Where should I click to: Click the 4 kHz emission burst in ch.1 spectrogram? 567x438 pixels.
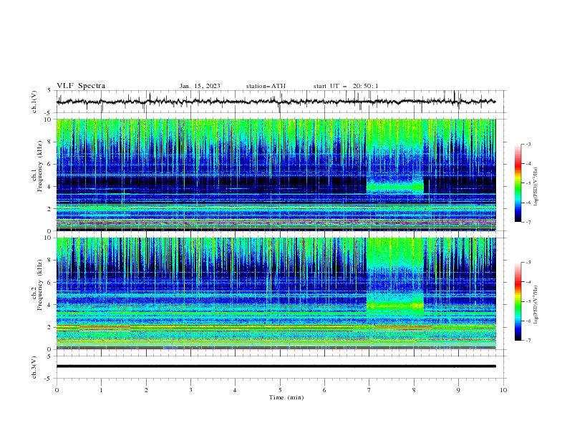click(x=395, y=187)
